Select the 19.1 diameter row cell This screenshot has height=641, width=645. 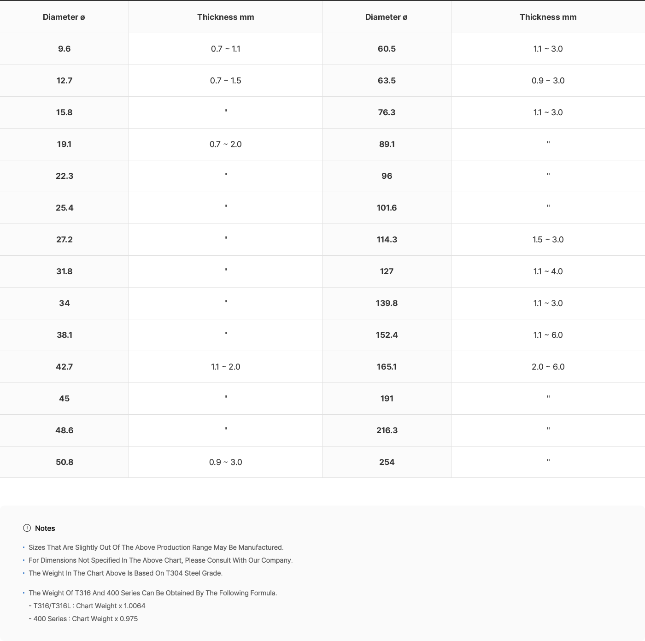64,144
